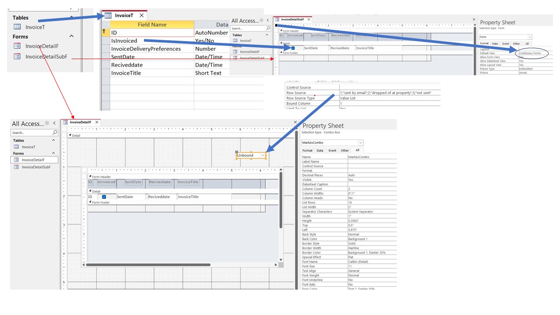Click the Search input box in the navigation pane
Screen dimensions: 560x315
24,133
